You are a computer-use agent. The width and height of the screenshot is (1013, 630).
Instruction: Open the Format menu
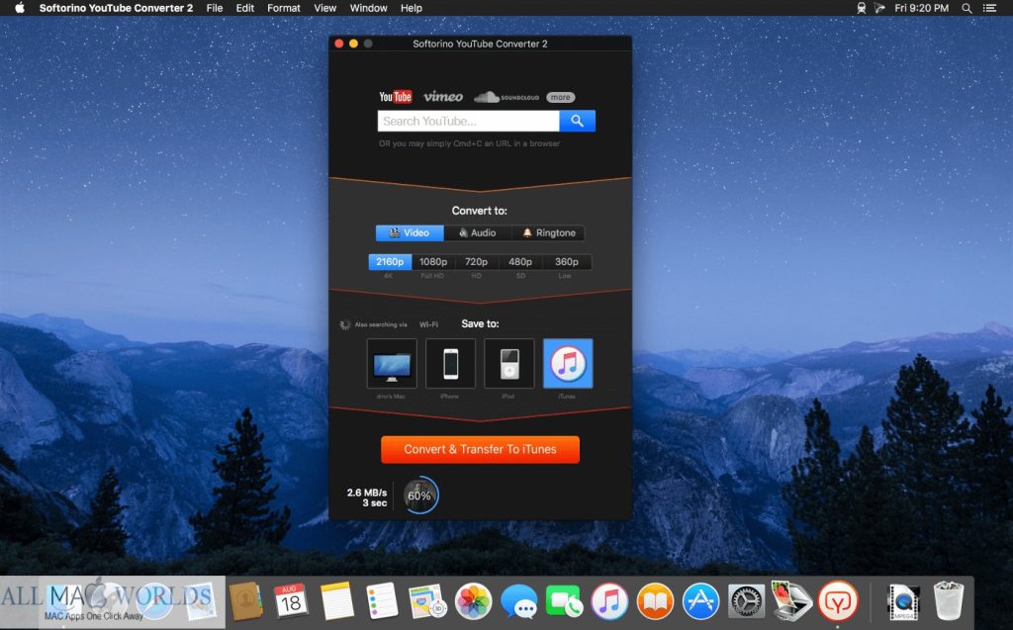(x=284, y=8)
